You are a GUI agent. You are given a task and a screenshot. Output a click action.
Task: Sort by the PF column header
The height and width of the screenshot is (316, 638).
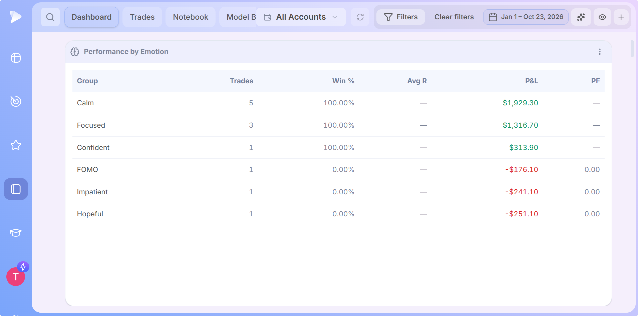pyautogui.click(x=595, y=81)
